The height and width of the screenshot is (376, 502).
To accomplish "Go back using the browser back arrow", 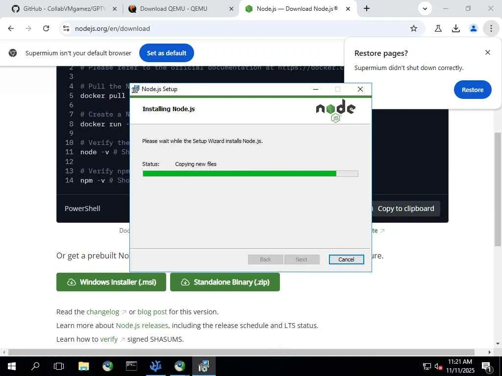I will tap(11, 28).
